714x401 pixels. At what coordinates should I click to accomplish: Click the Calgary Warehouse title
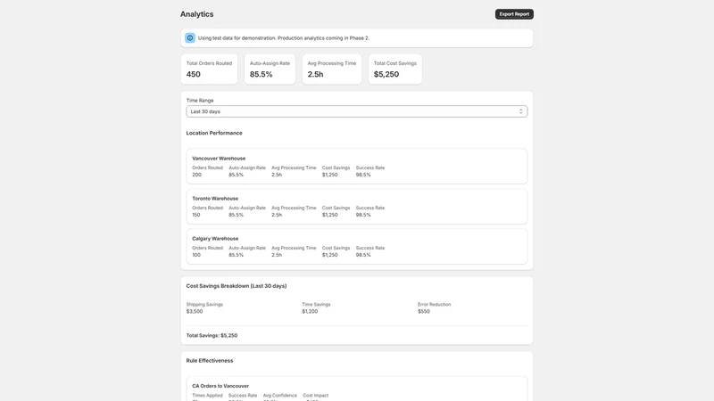click(x=215, y=238)
